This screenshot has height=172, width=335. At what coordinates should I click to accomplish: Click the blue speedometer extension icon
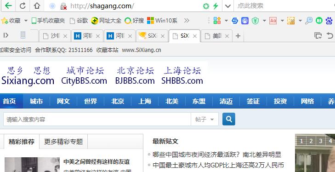[245, 21]
